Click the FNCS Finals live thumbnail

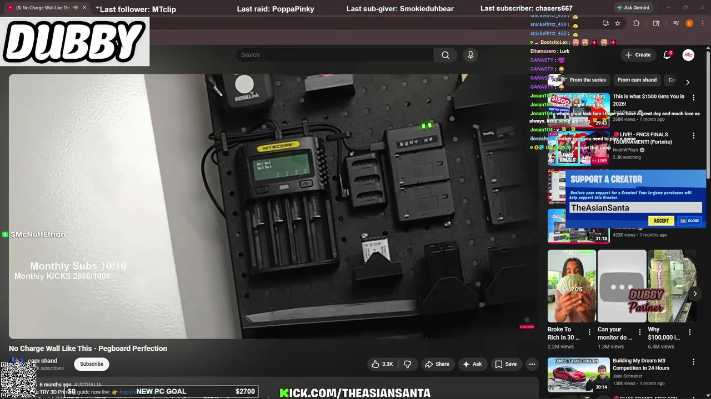[578, 149]
